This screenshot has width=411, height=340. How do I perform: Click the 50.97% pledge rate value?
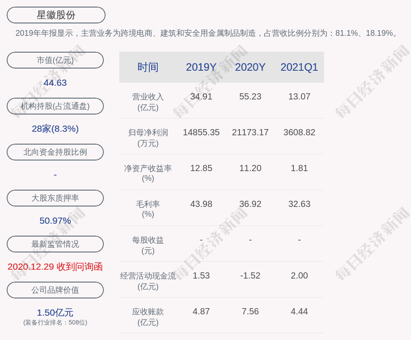(x=55, y=221)
